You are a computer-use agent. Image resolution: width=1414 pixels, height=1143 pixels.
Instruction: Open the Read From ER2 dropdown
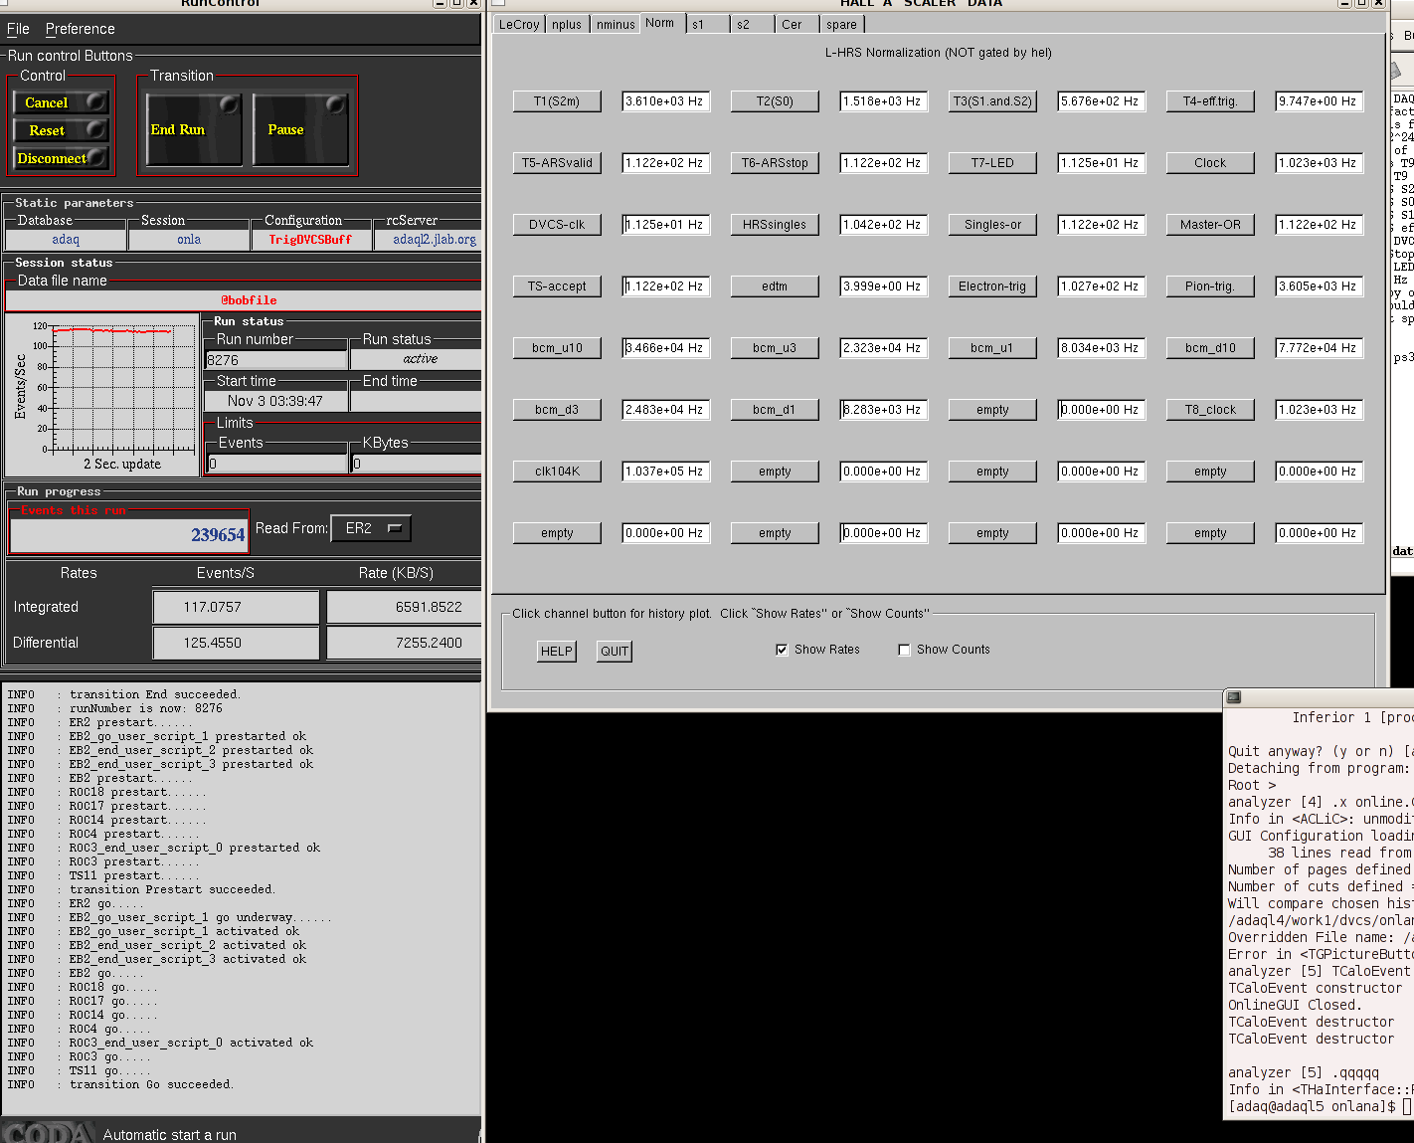[371, 528]
